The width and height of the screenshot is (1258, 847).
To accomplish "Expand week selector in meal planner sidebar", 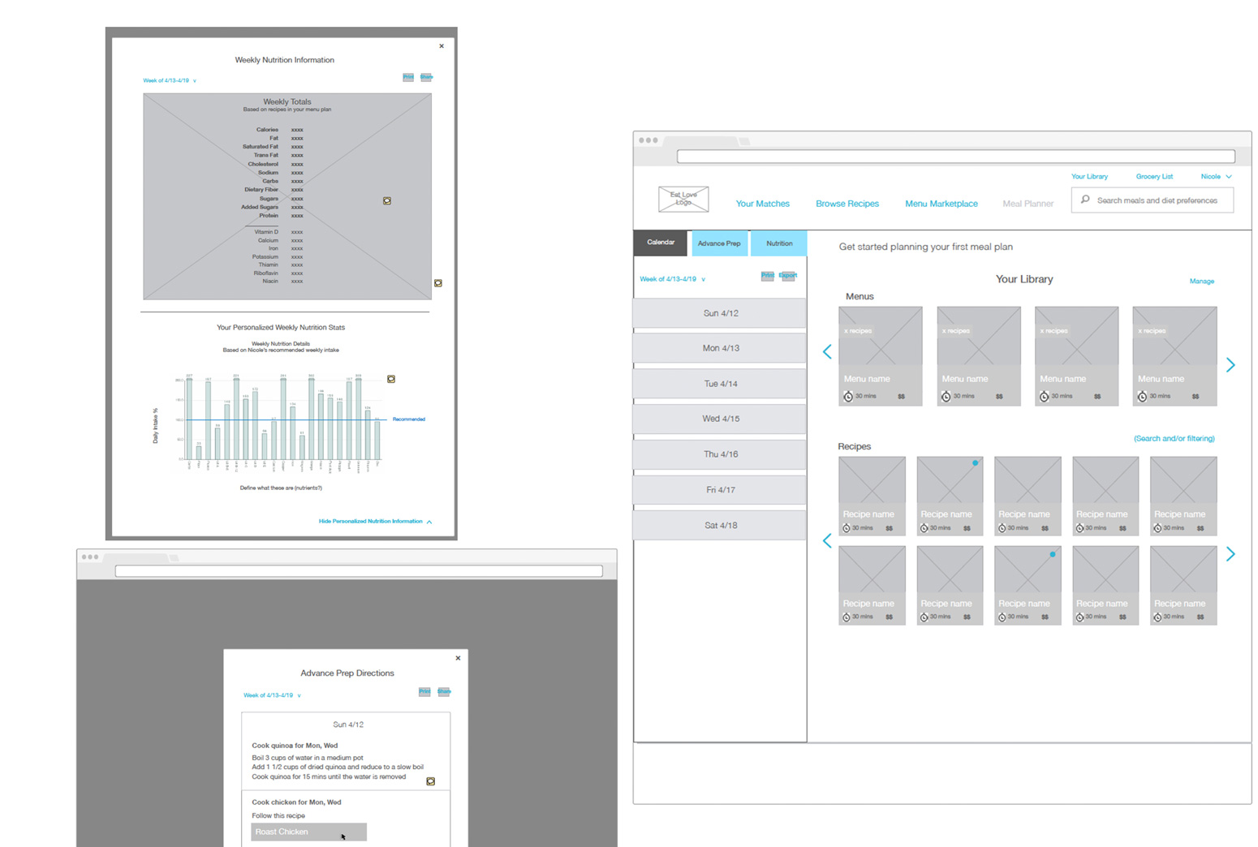I will click(672, 279).
